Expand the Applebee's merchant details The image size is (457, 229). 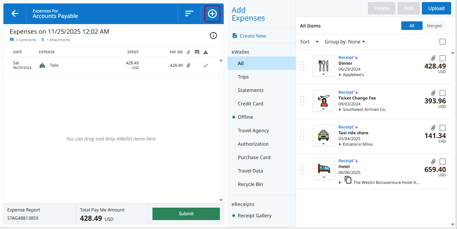click(x=340, y=75)
